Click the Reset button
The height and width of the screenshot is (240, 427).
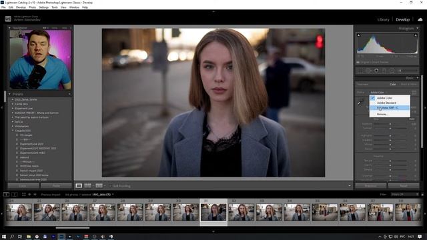[x=404, y=186]
